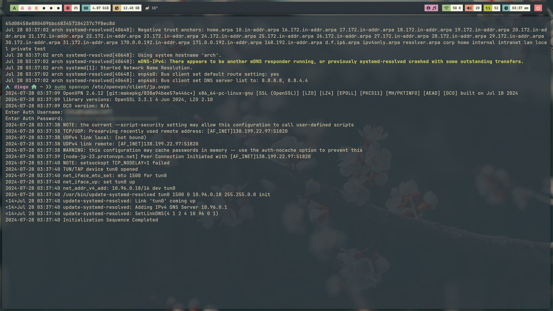Image resolution: width=553 pixels, height=311 pixels.
Task: Select the Pac-Man workspace icon
Action: click(37, 8)
